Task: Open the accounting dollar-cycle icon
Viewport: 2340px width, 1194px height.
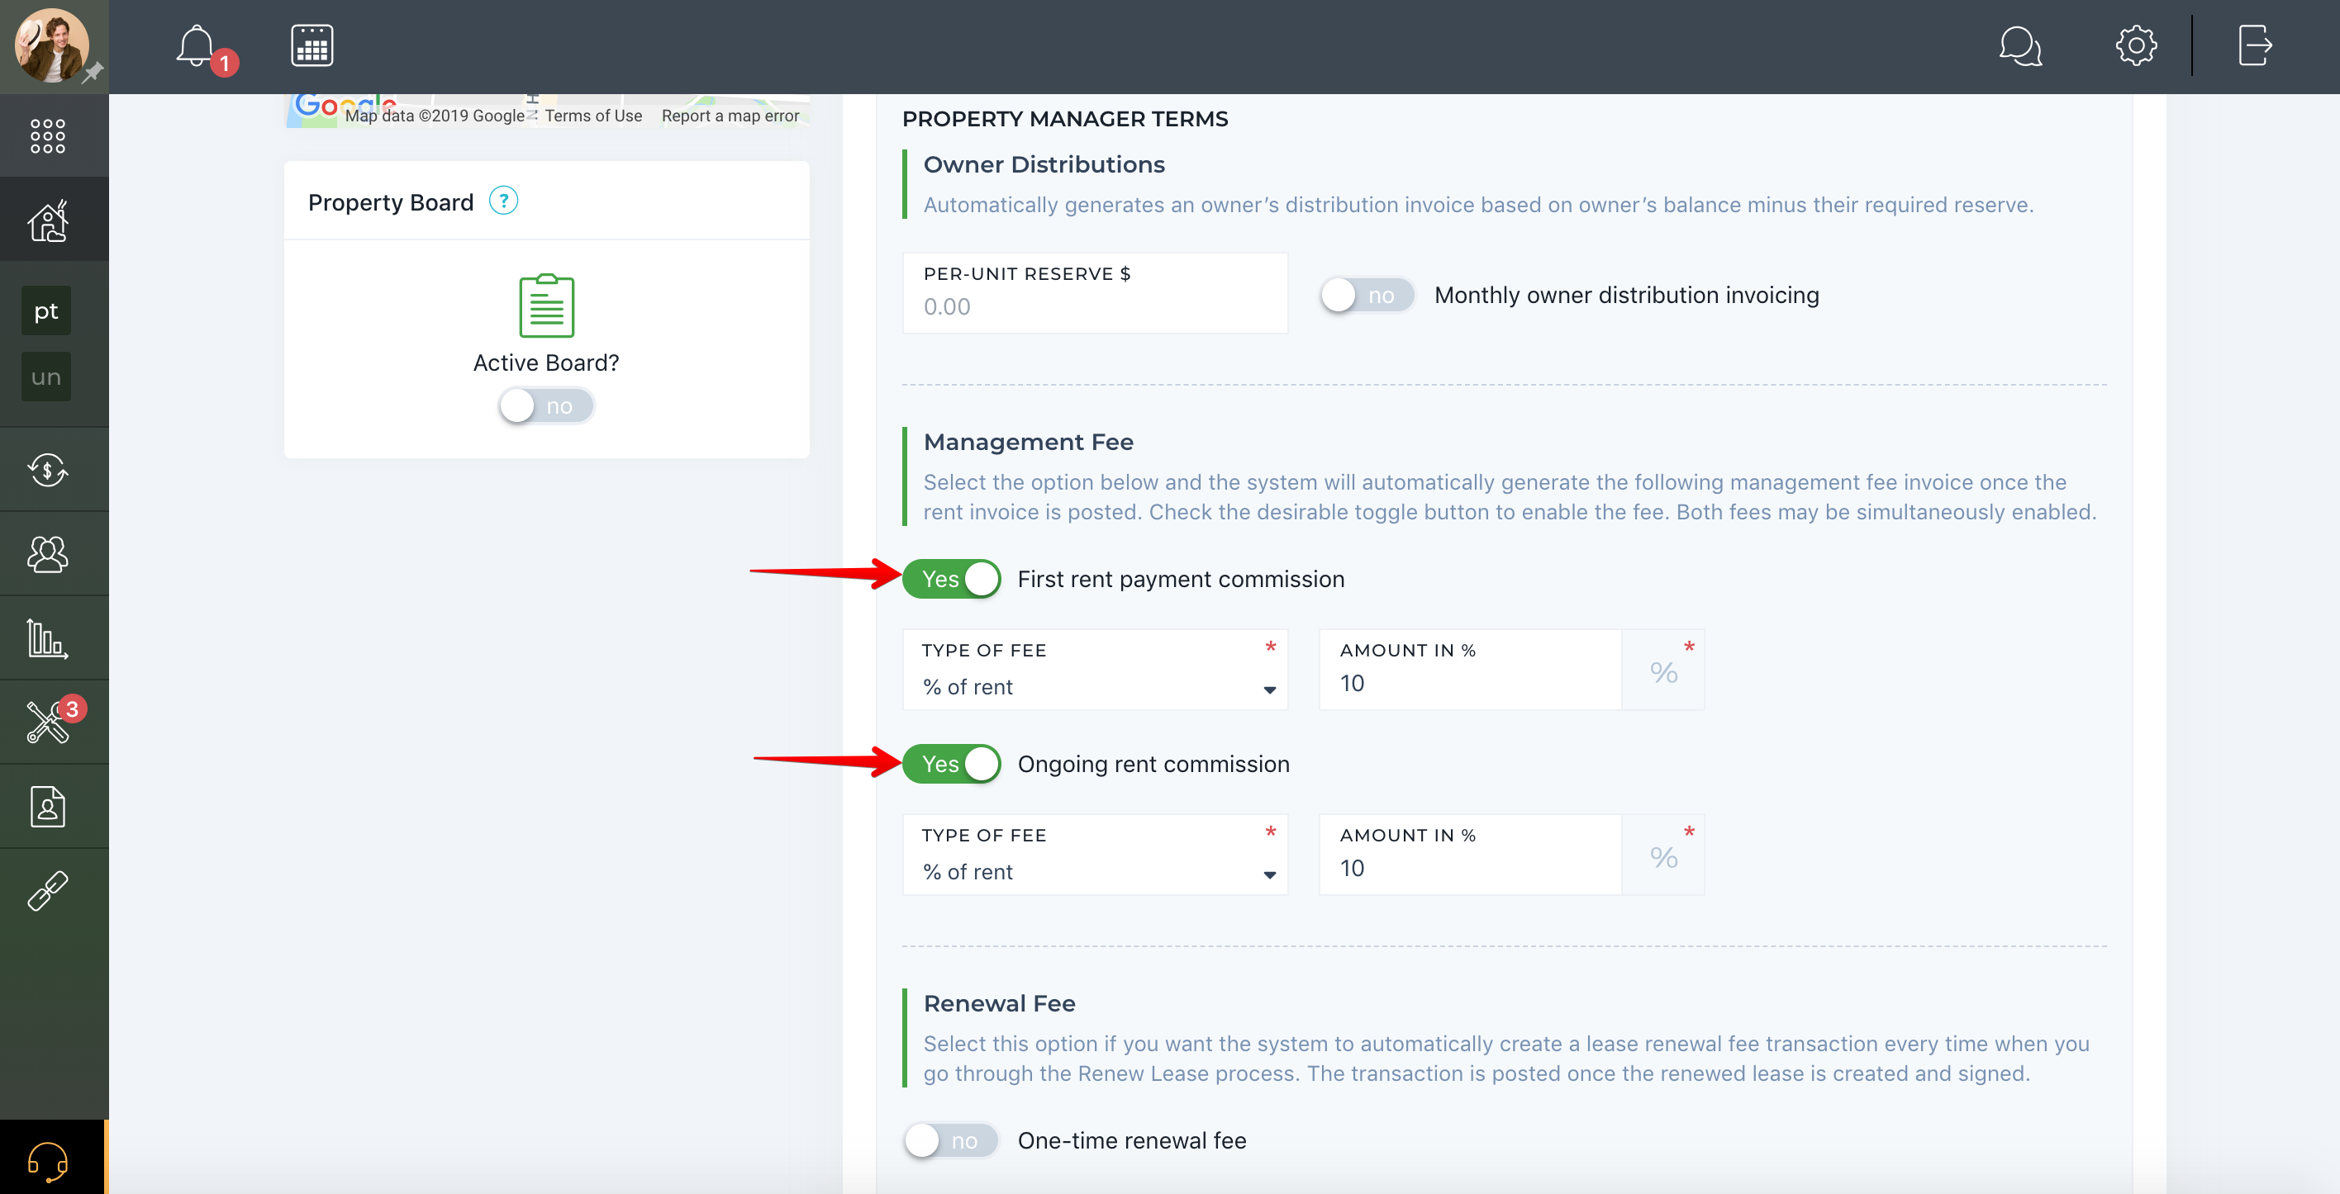Action: point(47,470)
